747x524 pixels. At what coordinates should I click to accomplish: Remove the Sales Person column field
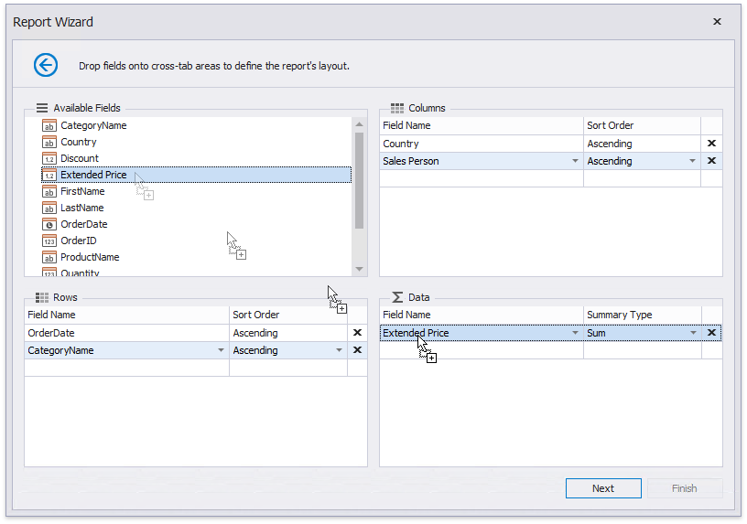click(x=711, y=161)
